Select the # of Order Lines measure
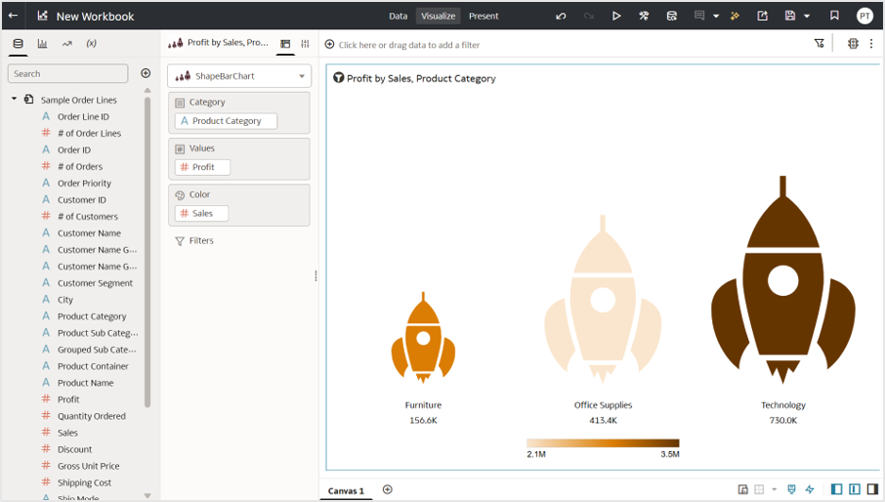Viewport: 885px width, 502px height. tap(89, 133)
